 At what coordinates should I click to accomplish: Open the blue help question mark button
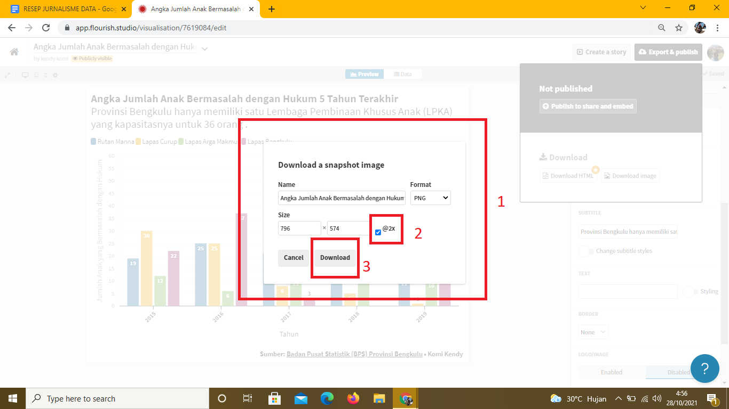click(x=704, y=368)
